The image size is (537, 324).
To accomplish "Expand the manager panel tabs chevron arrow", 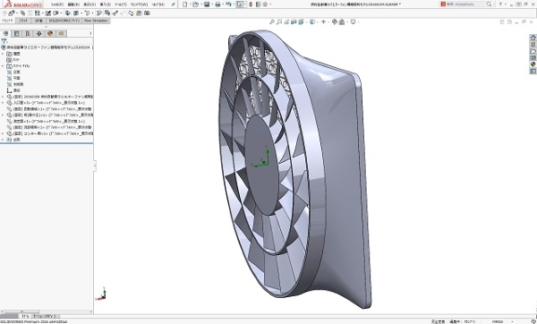I will pyautogui.click(x=90, y=34).
